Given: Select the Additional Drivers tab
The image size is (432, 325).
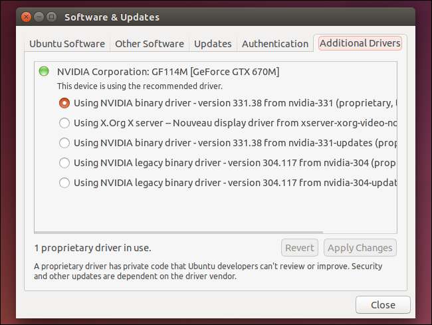Looking at the screenshot, I should click(x=360, y=44).
